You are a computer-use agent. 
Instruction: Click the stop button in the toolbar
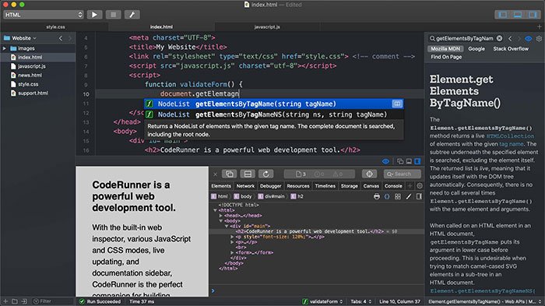pos(114,15)
